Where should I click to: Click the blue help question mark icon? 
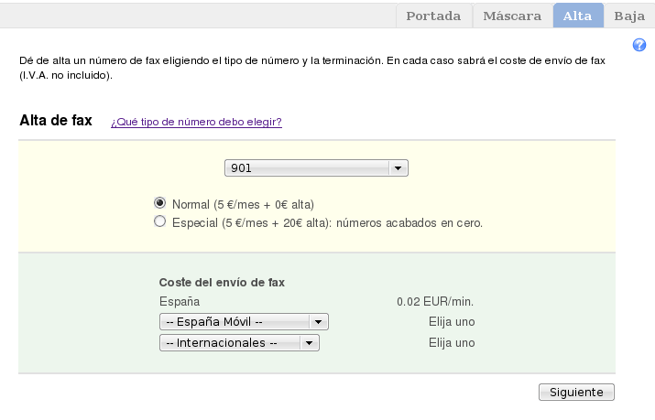(640, 45)
